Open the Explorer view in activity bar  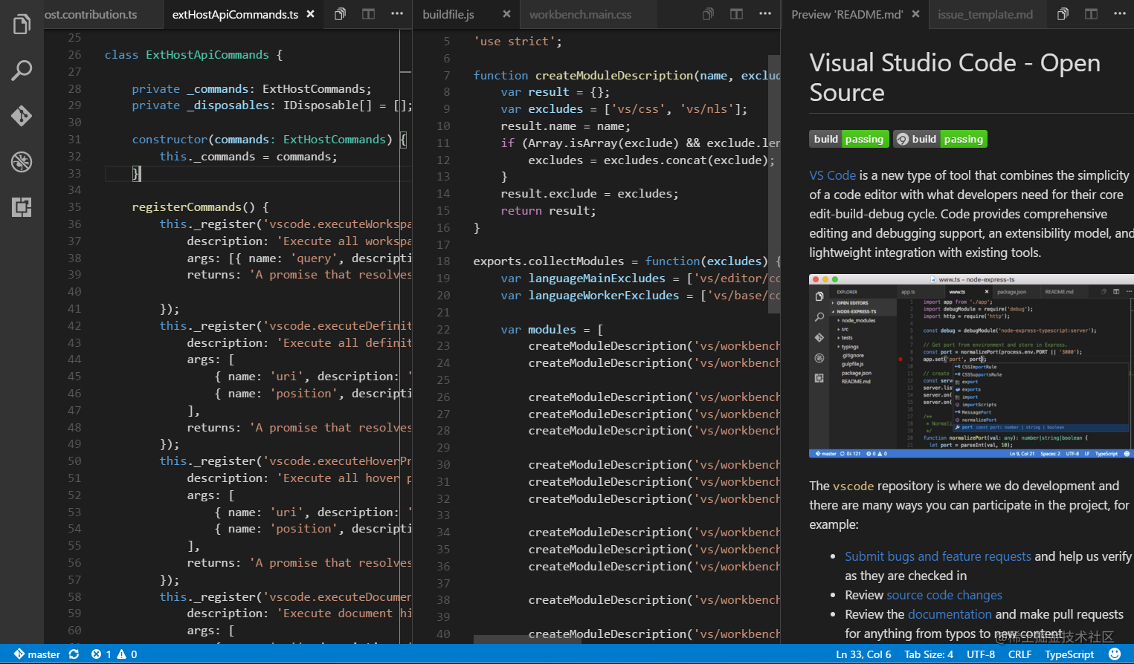coord(22,25)
